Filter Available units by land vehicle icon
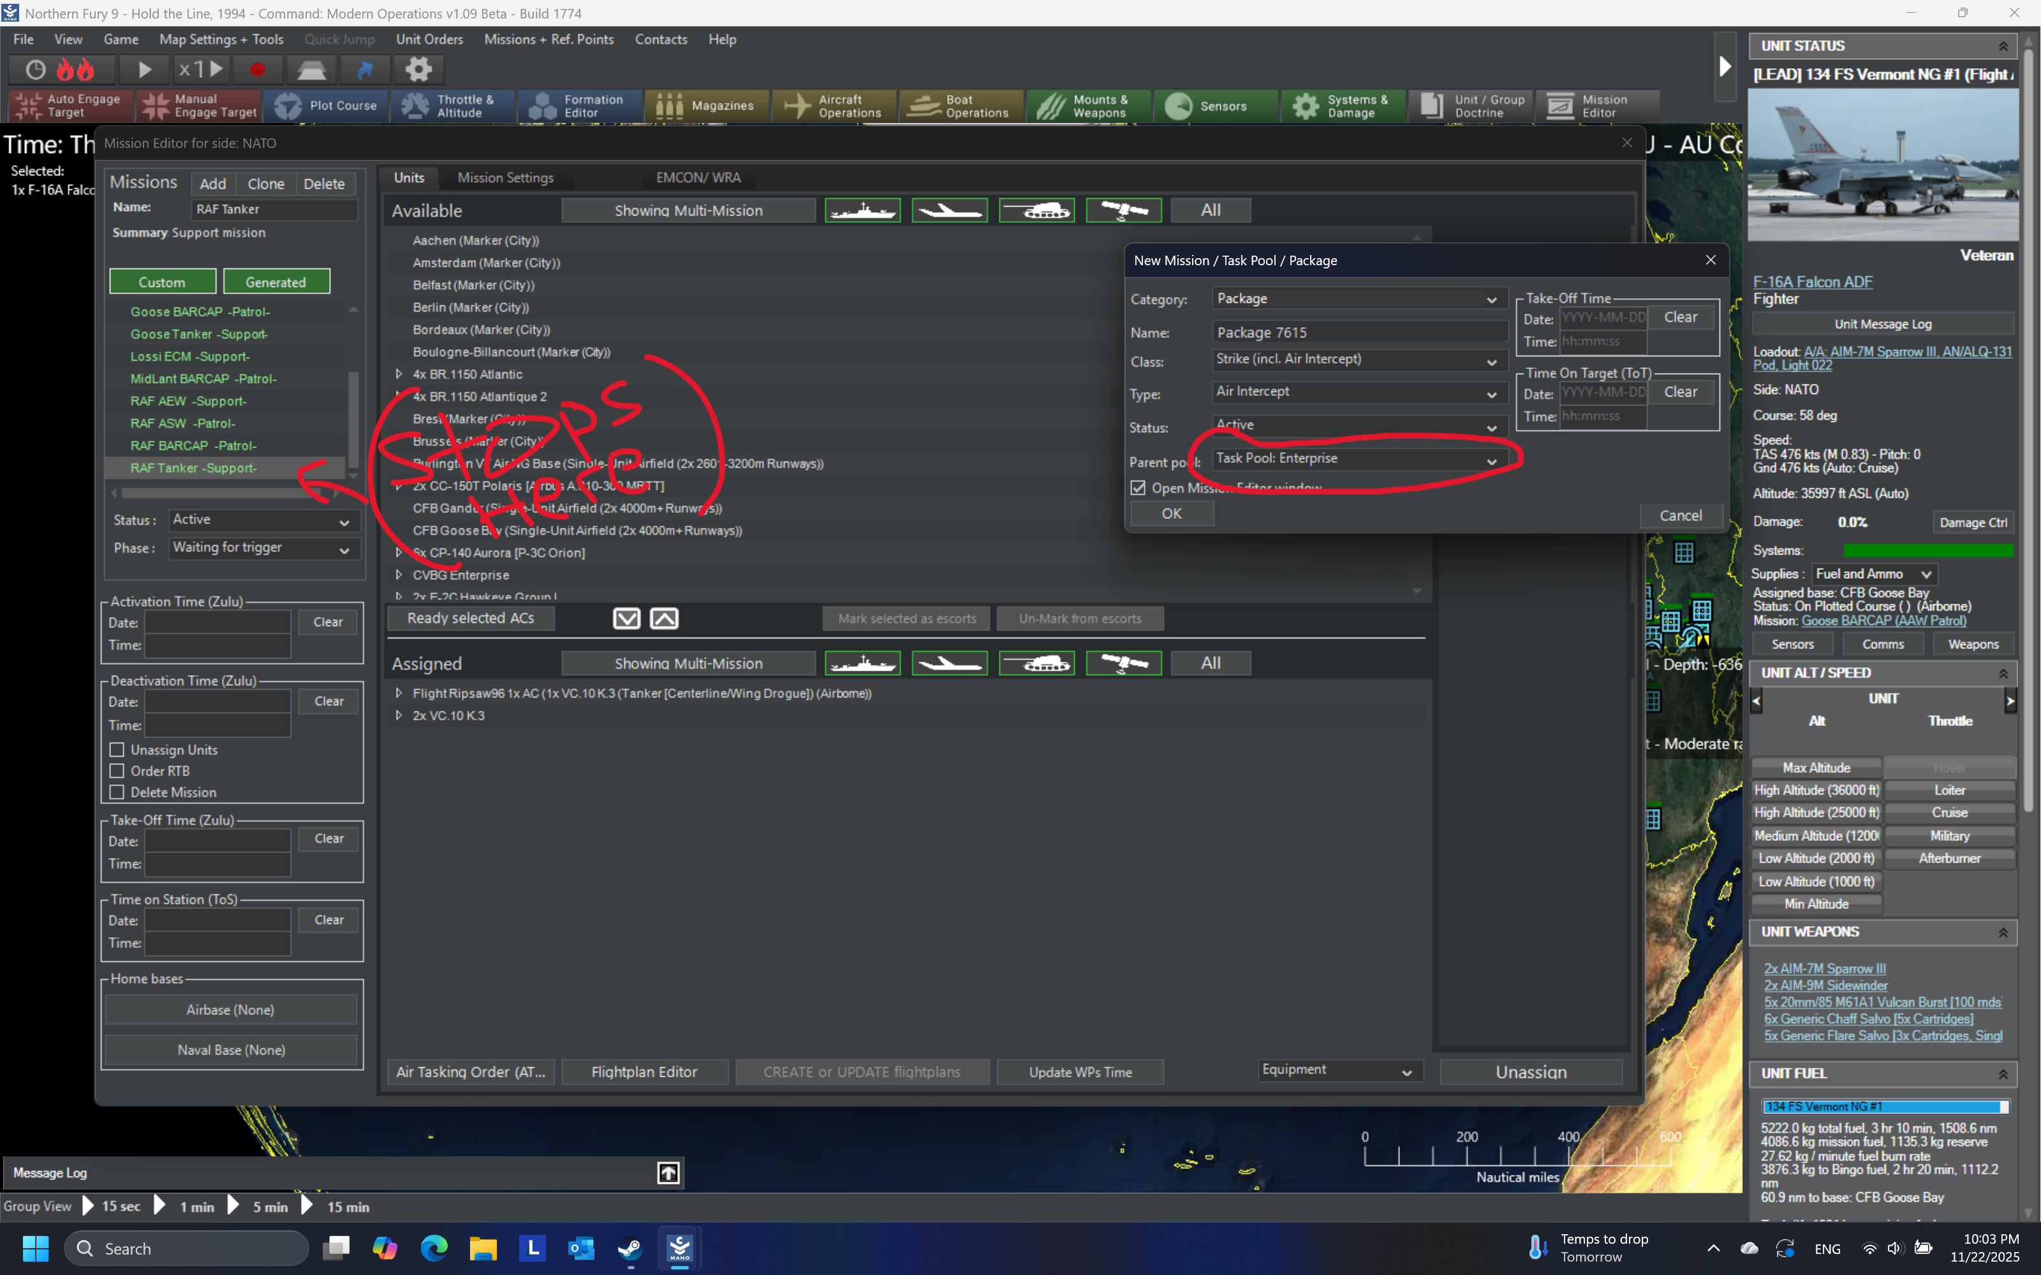Image resolution: width=2041 pixels, height=1275 pixels. [1036, 210]
